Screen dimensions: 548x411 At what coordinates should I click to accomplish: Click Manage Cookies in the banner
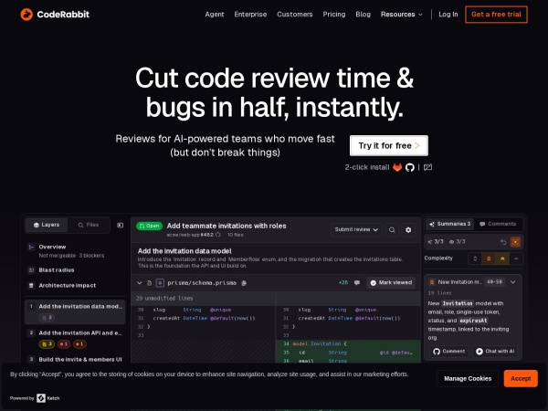coord(468,378)
